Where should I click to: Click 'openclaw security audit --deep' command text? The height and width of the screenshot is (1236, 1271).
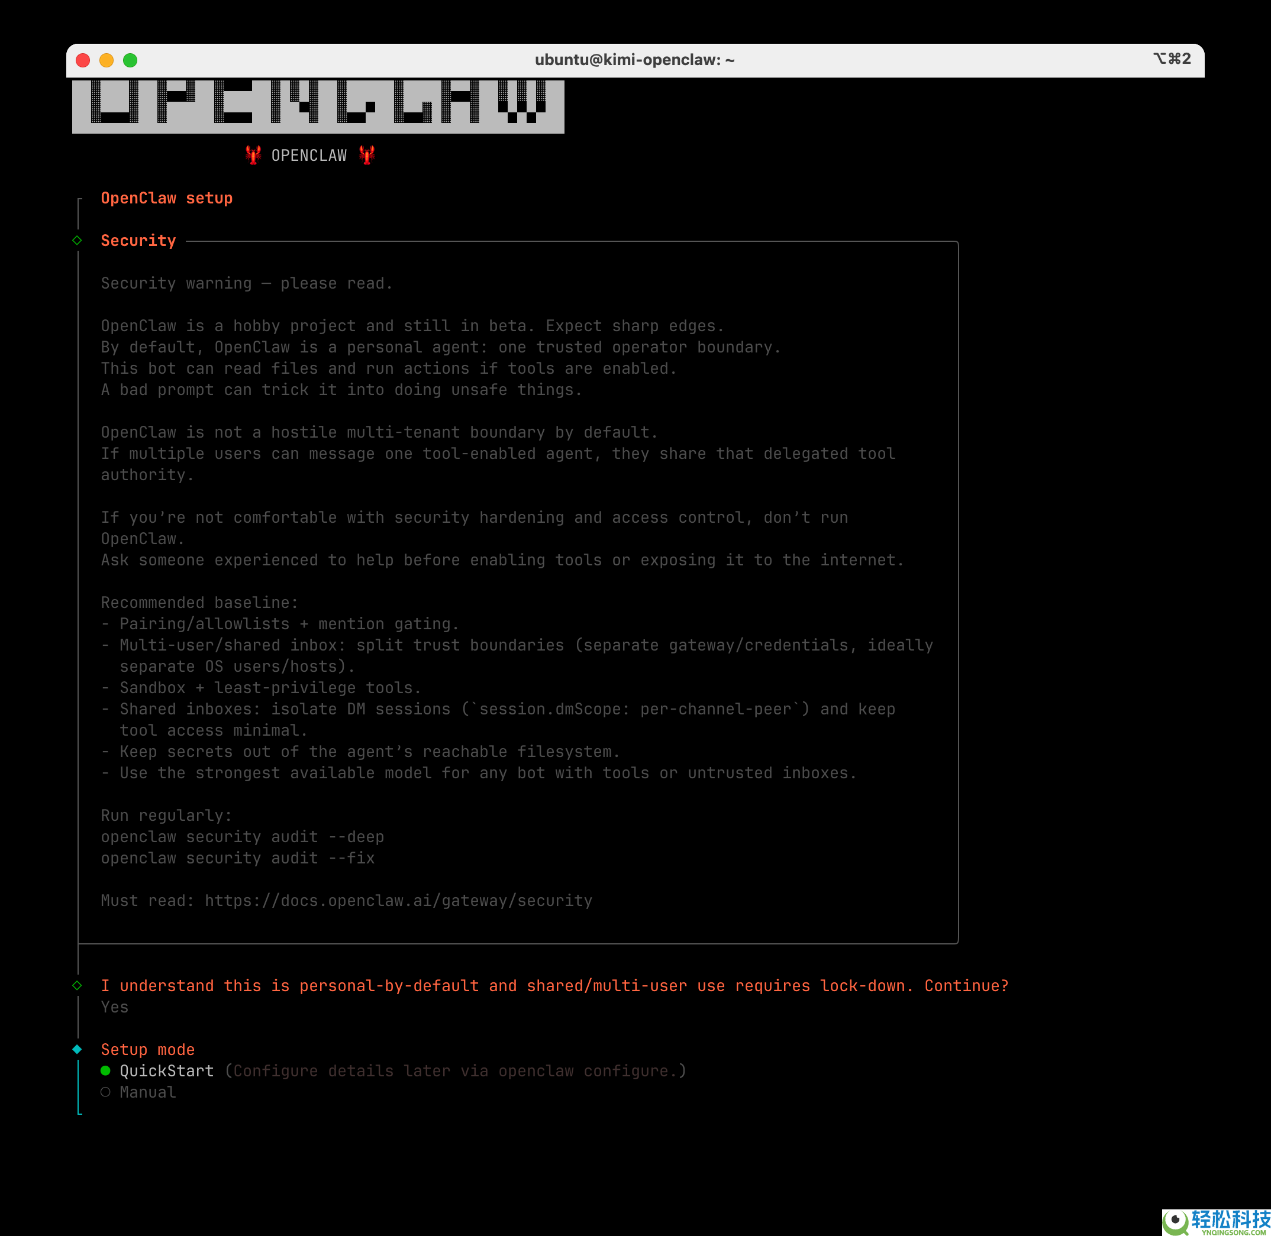click(x=242, y=837)
